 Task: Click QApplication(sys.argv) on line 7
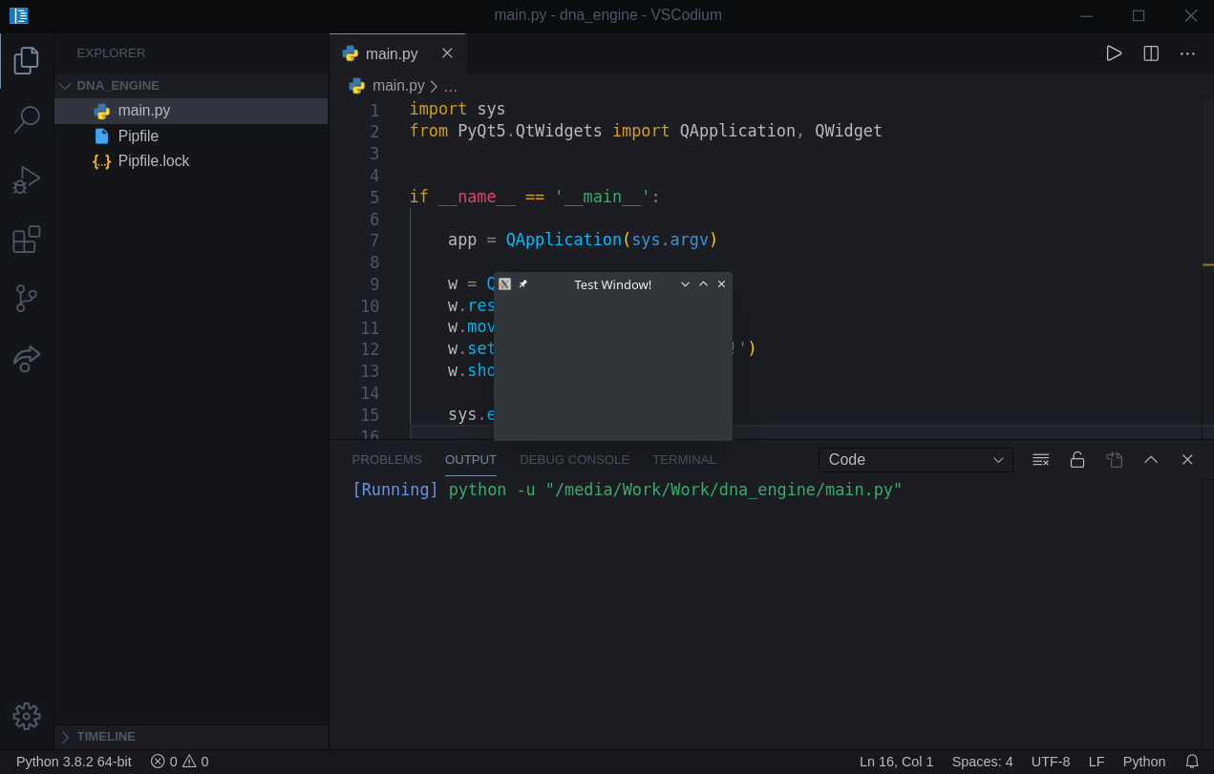611,240
